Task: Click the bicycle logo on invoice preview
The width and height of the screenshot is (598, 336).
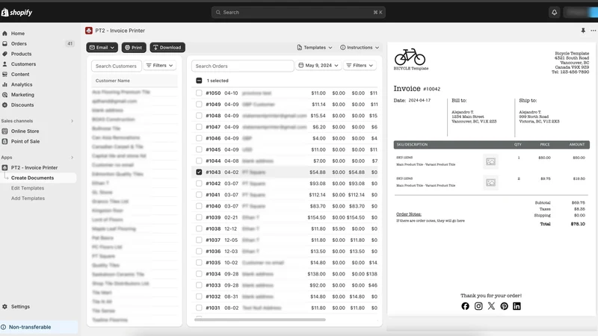Action: [410, 57]
